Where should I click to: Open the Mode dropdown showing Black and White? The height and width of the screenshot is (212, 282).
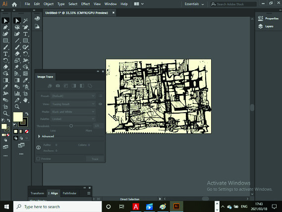coord(73,112)
